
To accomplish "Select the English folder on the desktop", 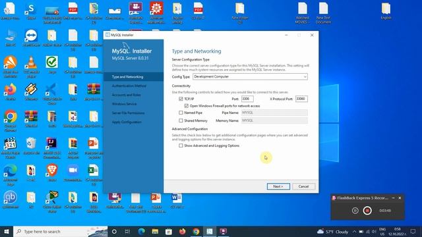I will [x=386, y=11].
